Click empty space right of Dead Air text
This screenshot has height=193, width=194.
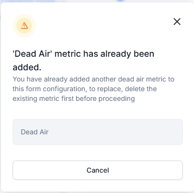[116, 132]
